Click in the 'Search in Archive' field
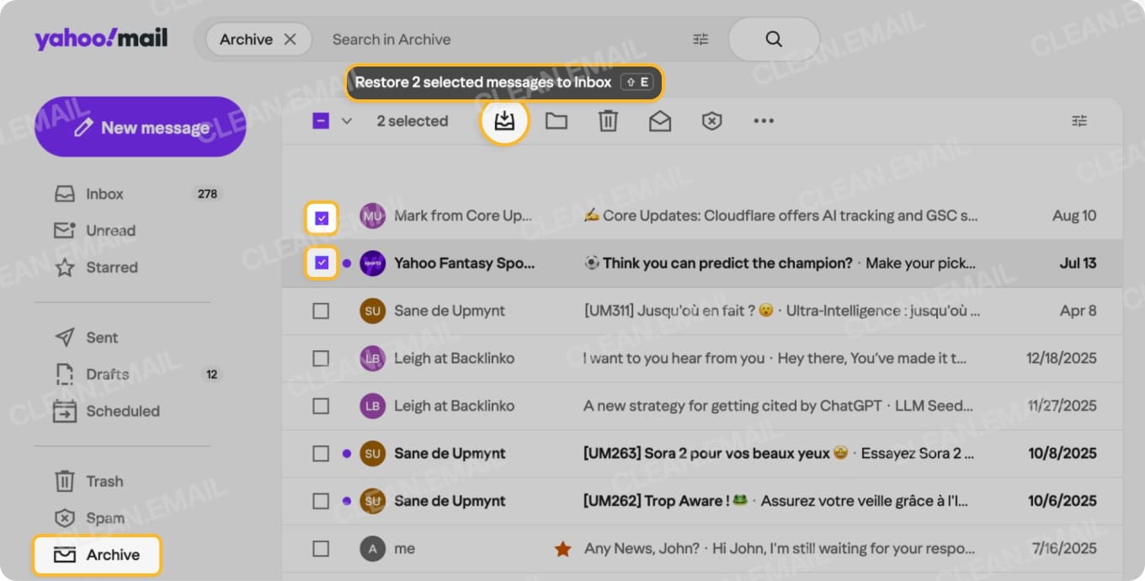1145x581 pixels. click(505, 39)
